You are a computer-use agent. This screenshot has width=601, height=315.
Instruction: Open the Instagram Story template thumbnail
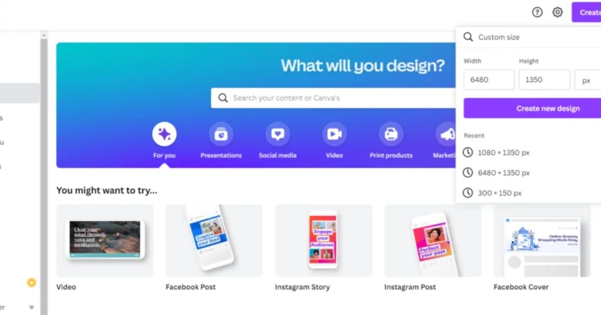[x=324, y=240]
